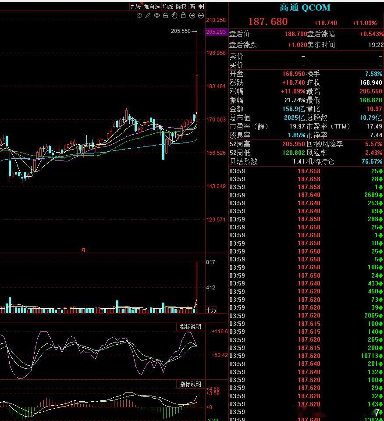The image size is (384, 421).
Task: Click the +116.6 indicator axis label
Action: pos(220,332)
